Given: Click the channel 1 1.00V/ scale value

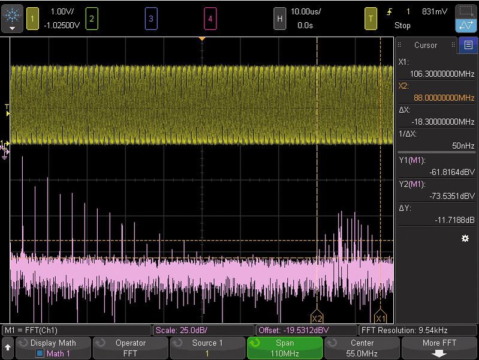Looking at the screenshot, I should [x=62, y=11].
